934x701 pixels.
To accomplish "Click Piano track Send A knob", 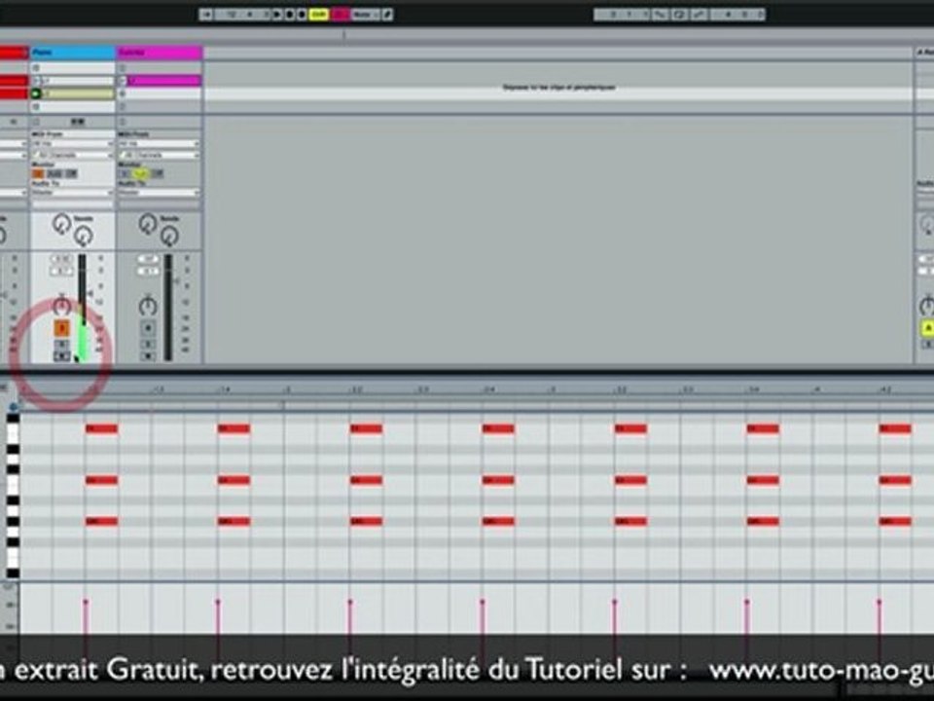I will (x=61, y=224).
